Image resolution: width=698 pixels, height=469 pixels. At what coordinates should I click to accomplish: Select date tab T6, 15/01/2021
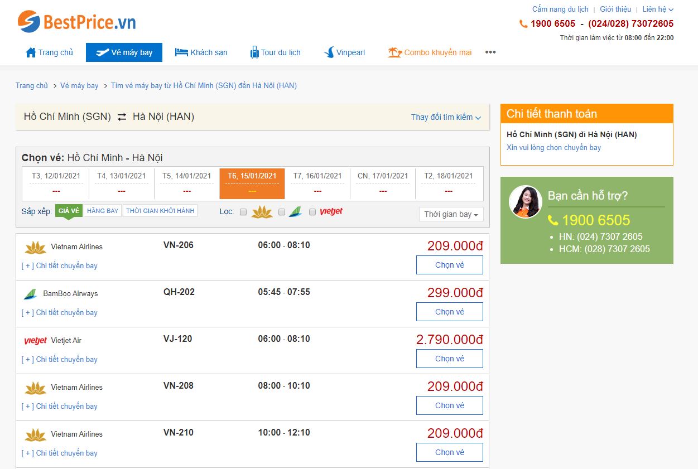click(x=252, y=183)
